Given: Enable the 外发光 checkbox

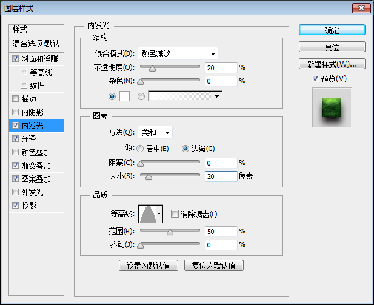Looking at the screenshot, I should point(16,192).
